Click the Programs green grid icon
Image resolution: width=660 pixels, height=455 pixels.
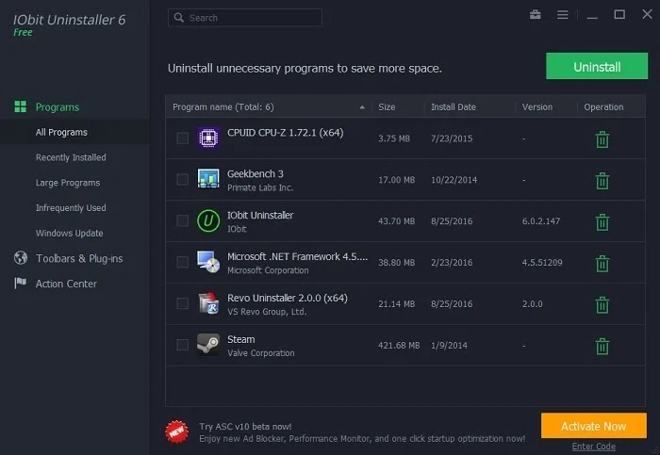pyautogui.click(x=20, y=106)
